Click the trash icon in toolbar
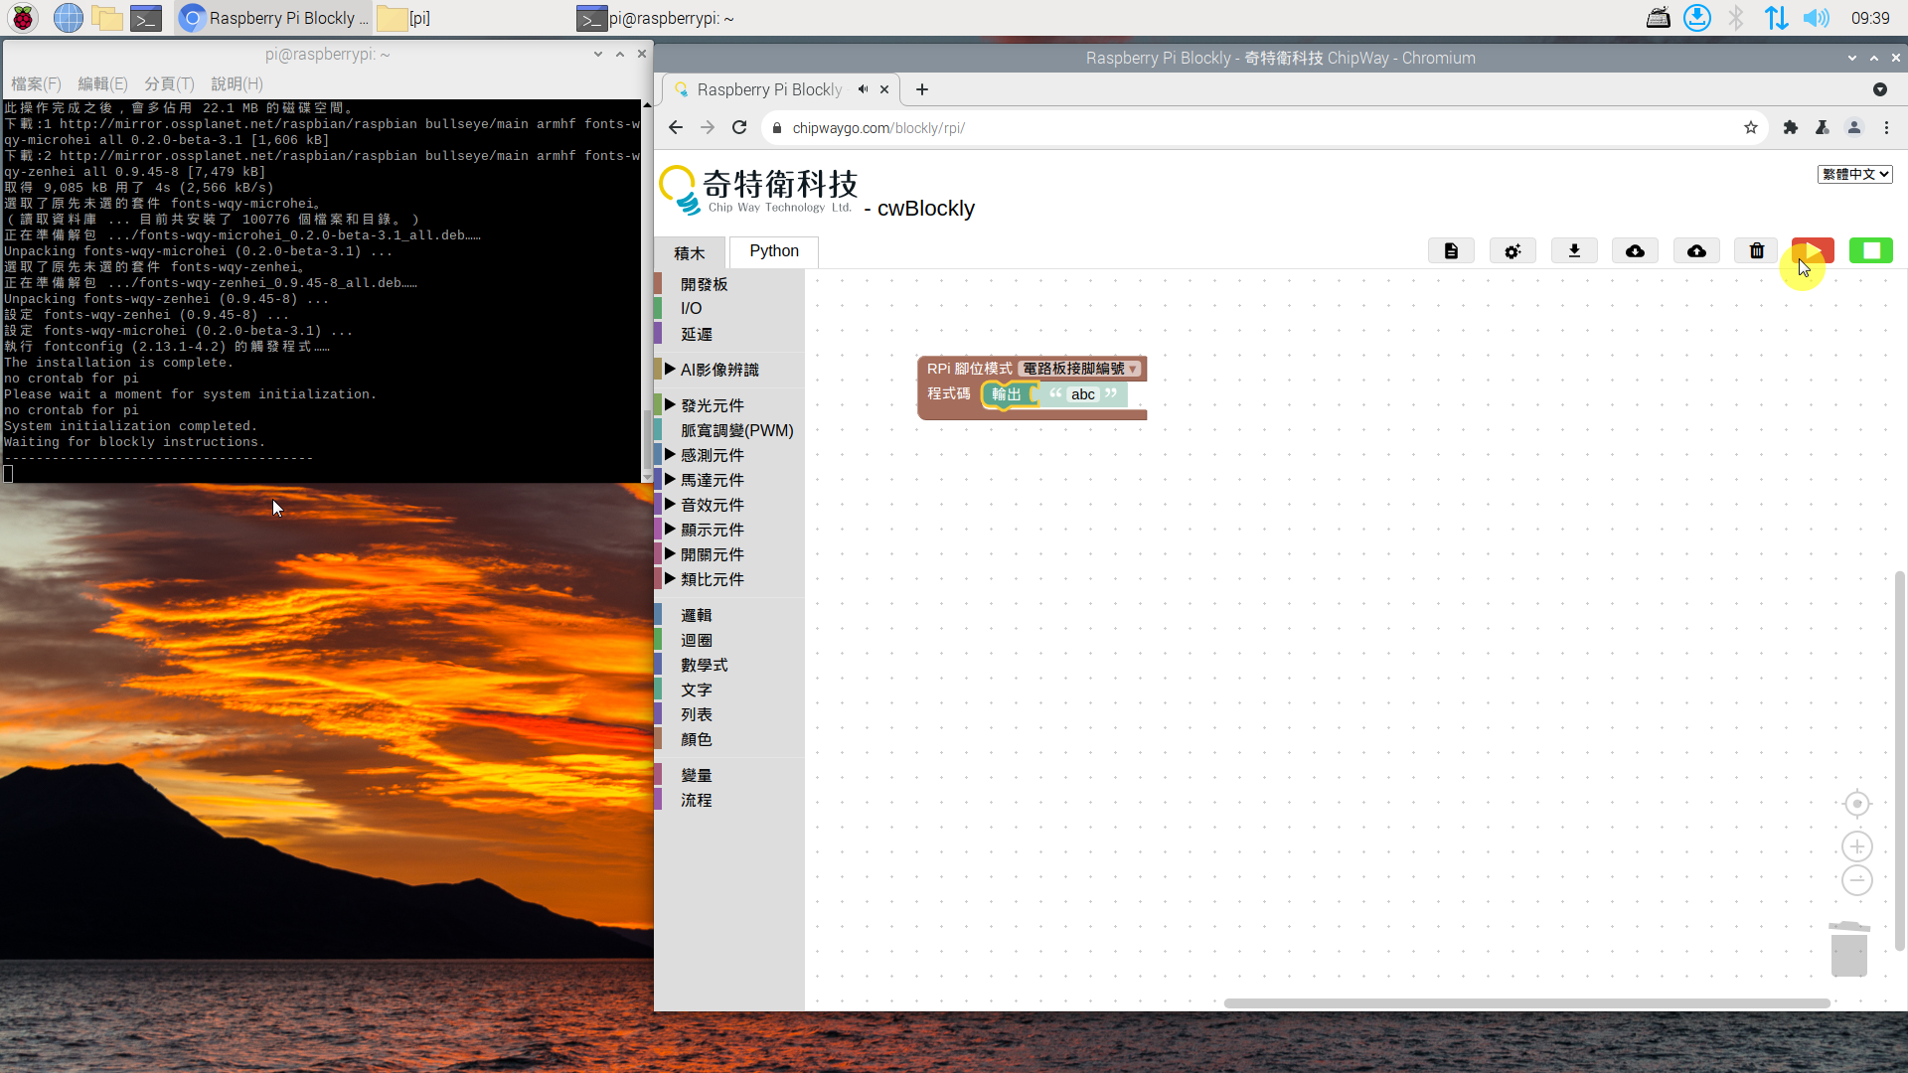Image resolution: width=1908 pixels, height=1073 pixels. coord(1756,250)
